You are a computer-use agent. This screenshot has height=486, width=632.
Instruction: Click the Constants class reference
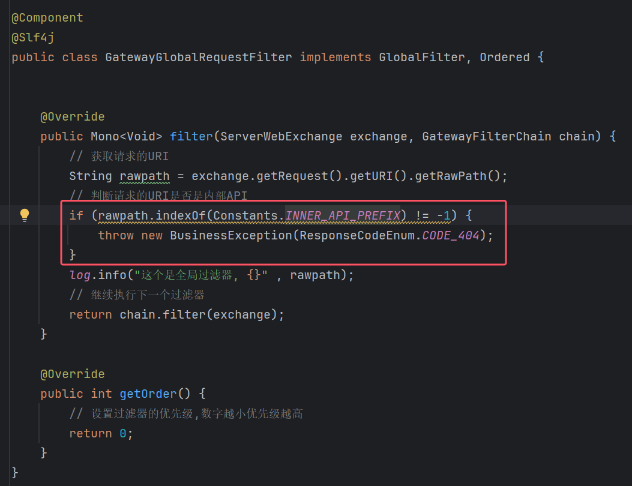click(x=245, y=215)
